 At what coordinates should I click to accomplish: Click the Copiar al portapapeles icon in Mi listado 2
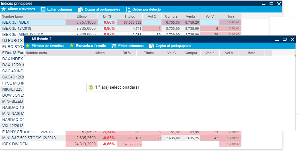tap(151, 46)
